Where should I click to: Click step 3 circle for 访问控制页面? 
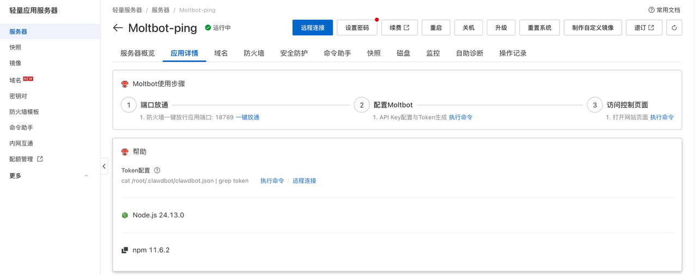(595, 105)
